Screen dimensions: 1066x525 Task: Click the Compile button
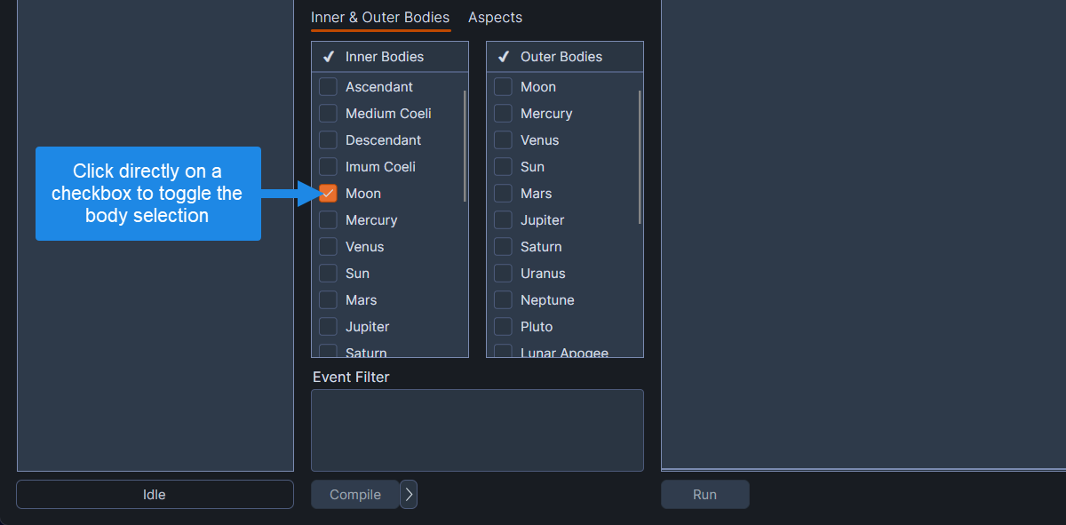coord(354,494)
